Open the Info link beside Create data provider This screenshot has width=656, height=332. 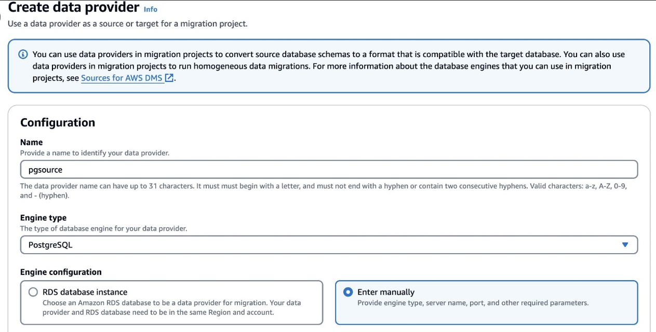pyautogui.click(x=150, y=9)
